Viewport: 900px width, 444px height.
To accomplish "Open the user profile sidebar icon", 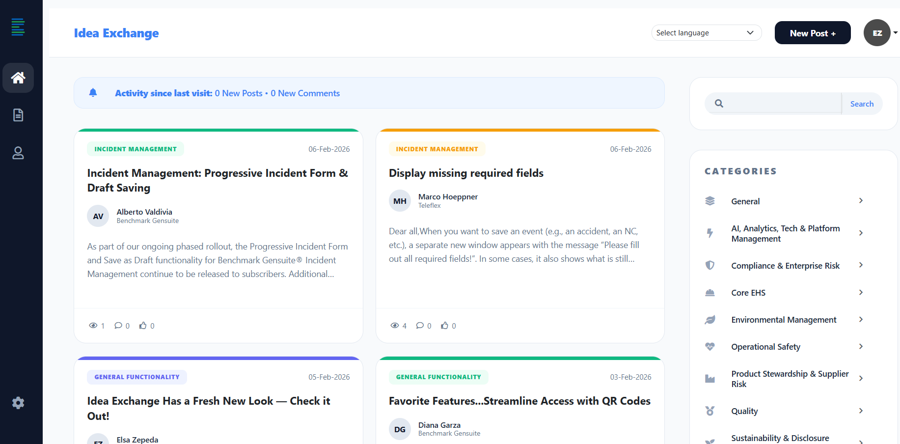I will coord(18,153).
